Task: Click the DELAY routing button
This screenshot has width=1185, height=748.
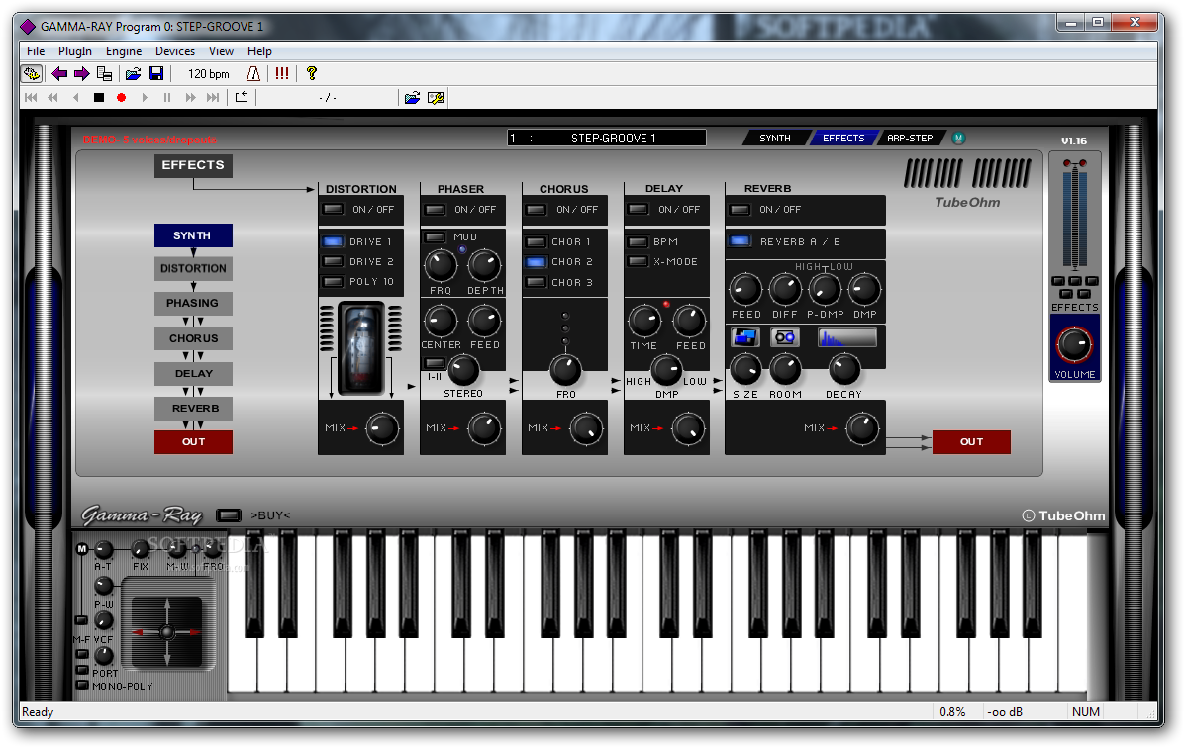Action: (x=193, y=373)
